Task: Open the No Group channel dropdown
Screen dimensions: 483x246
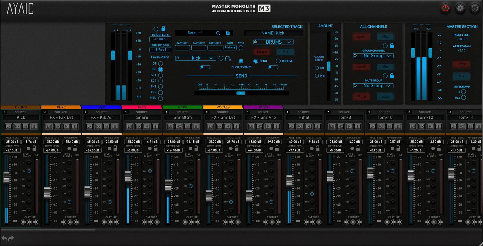Action: point(373,56)
